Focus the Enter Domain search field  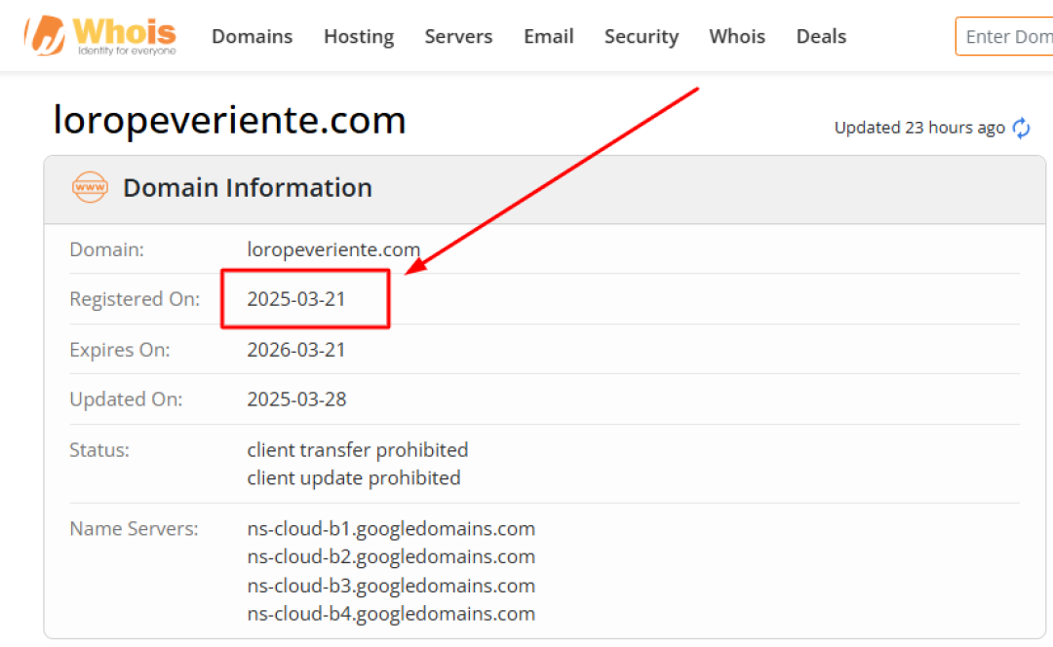(x=1006, y=36)
